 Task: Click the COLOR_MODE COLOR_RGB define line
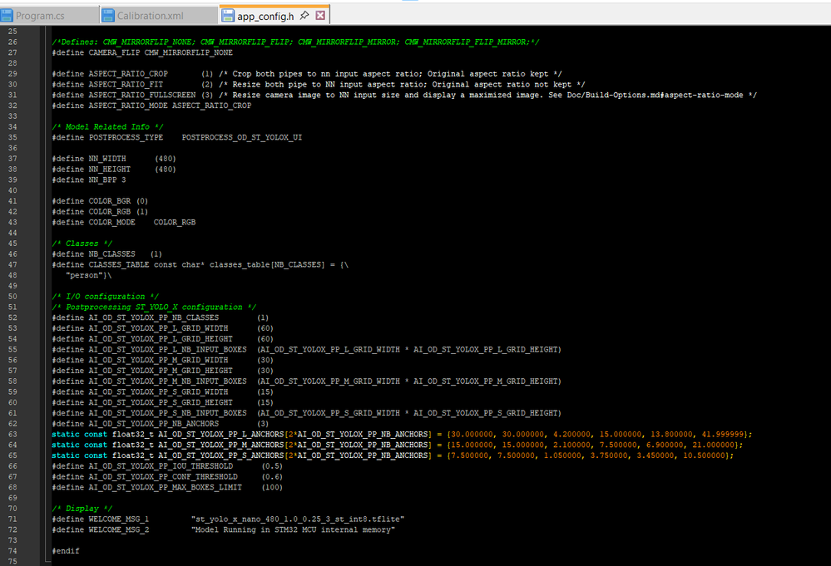coord(123,222)
